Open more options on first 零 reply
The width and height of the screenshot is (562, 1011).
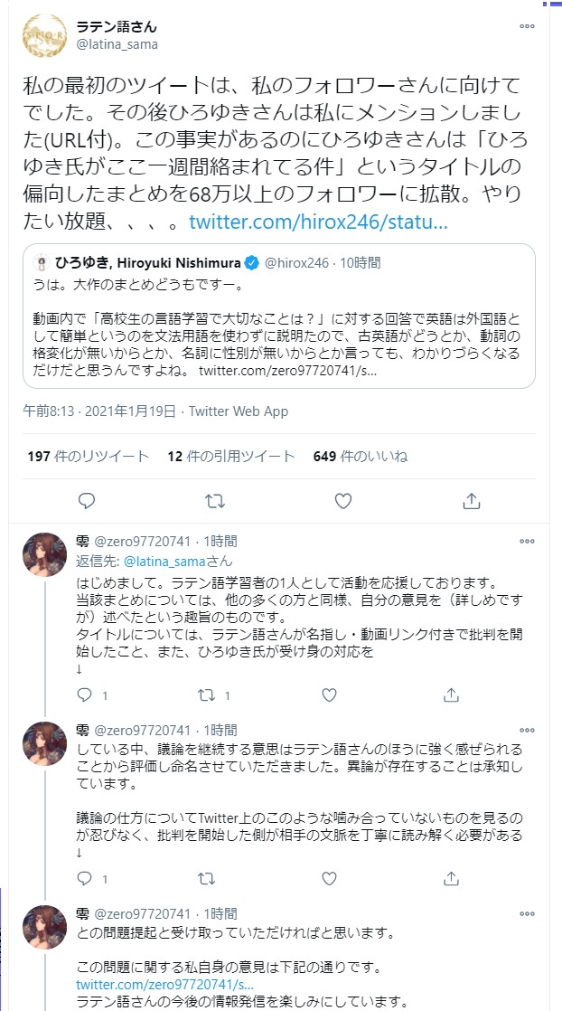527,542
